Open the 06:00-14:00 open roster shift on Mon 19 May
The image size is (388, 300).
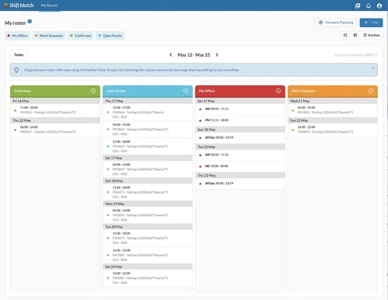[147, 216]
